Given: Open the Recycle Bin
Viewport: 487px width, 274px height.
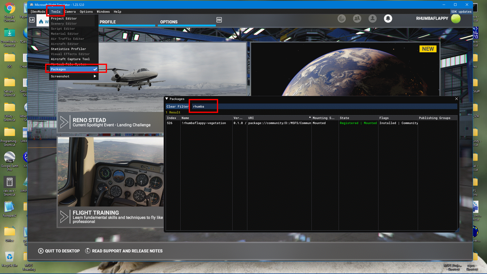Looking at the screenshot, I should coord(9,259).
